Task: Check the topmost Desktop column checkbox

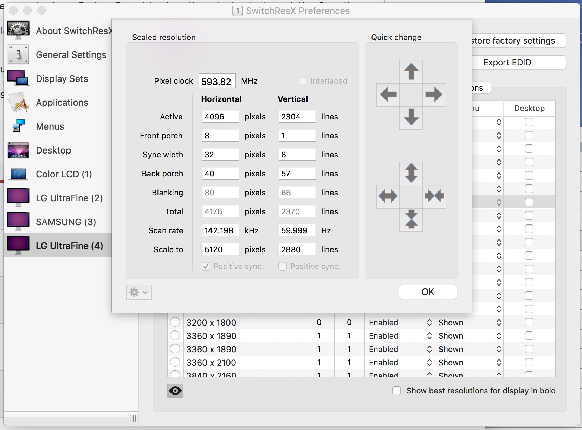Action: point(529,122)
